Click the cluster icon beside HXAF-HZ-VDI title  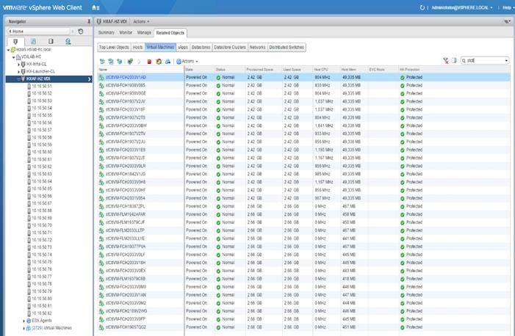pyautogui.click(x=99, y=21)
